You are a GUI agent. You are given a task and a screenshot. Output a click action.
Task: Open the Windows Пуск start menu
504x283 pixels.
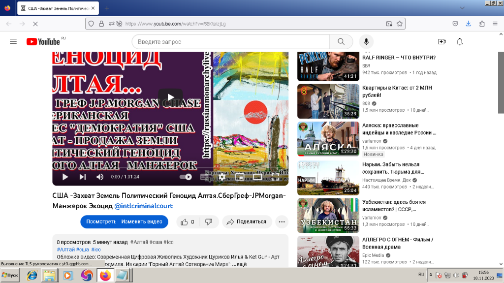click(10, 275)
